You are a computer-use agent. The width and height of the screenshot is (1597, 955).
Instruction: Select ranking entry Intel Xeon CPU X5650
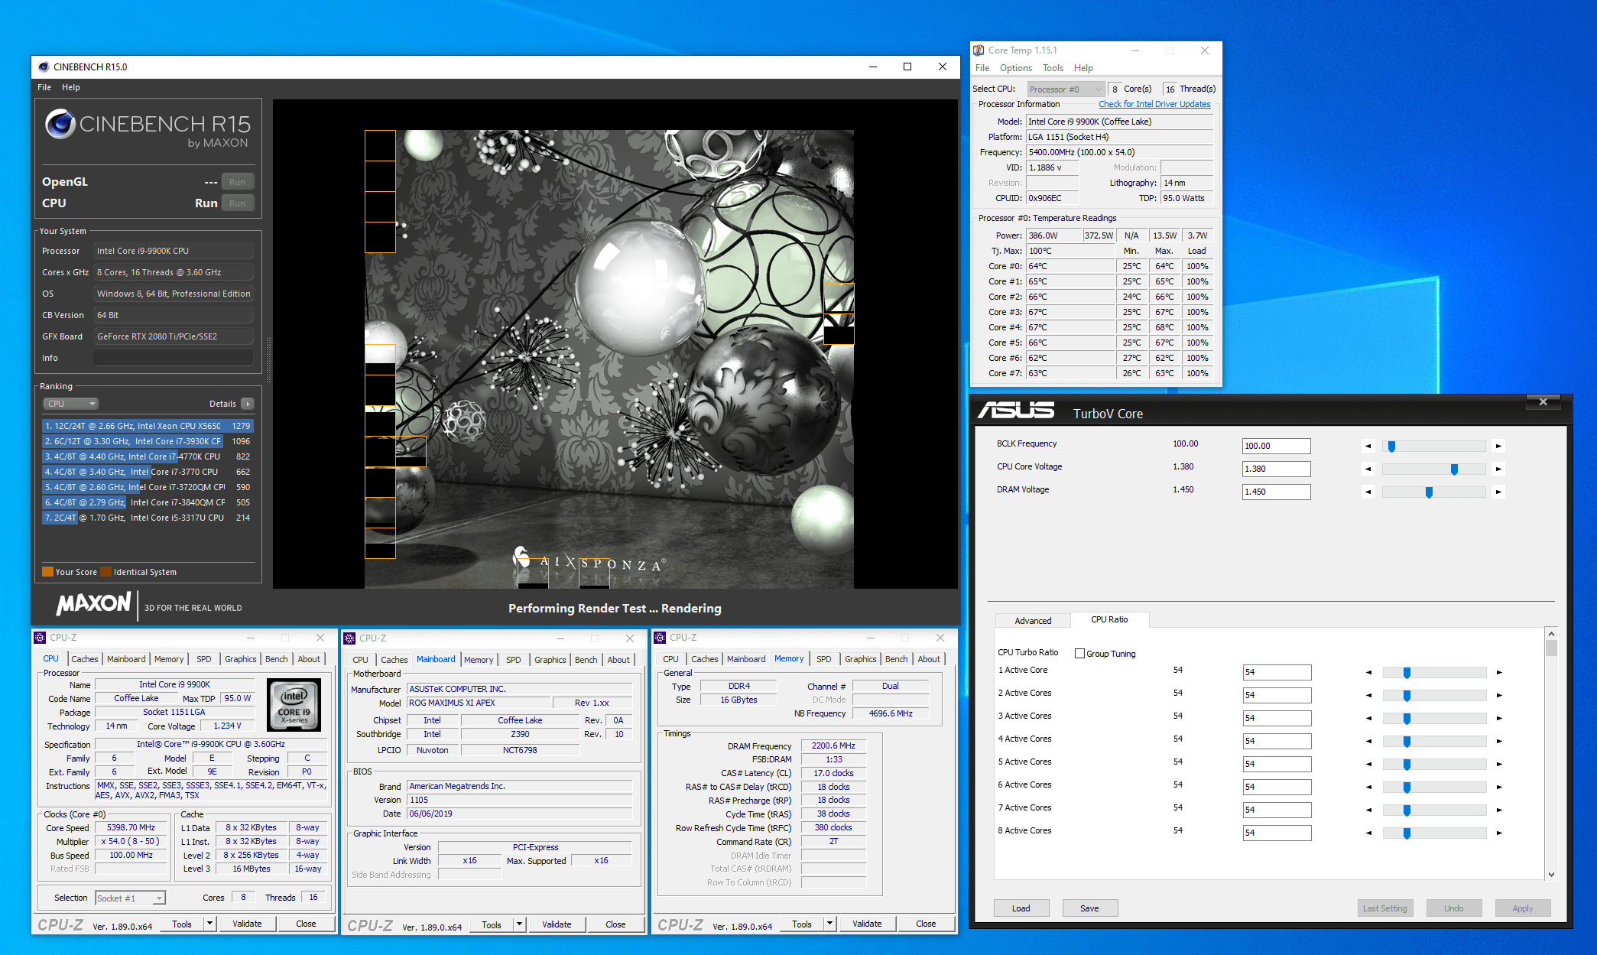[148, 426]
